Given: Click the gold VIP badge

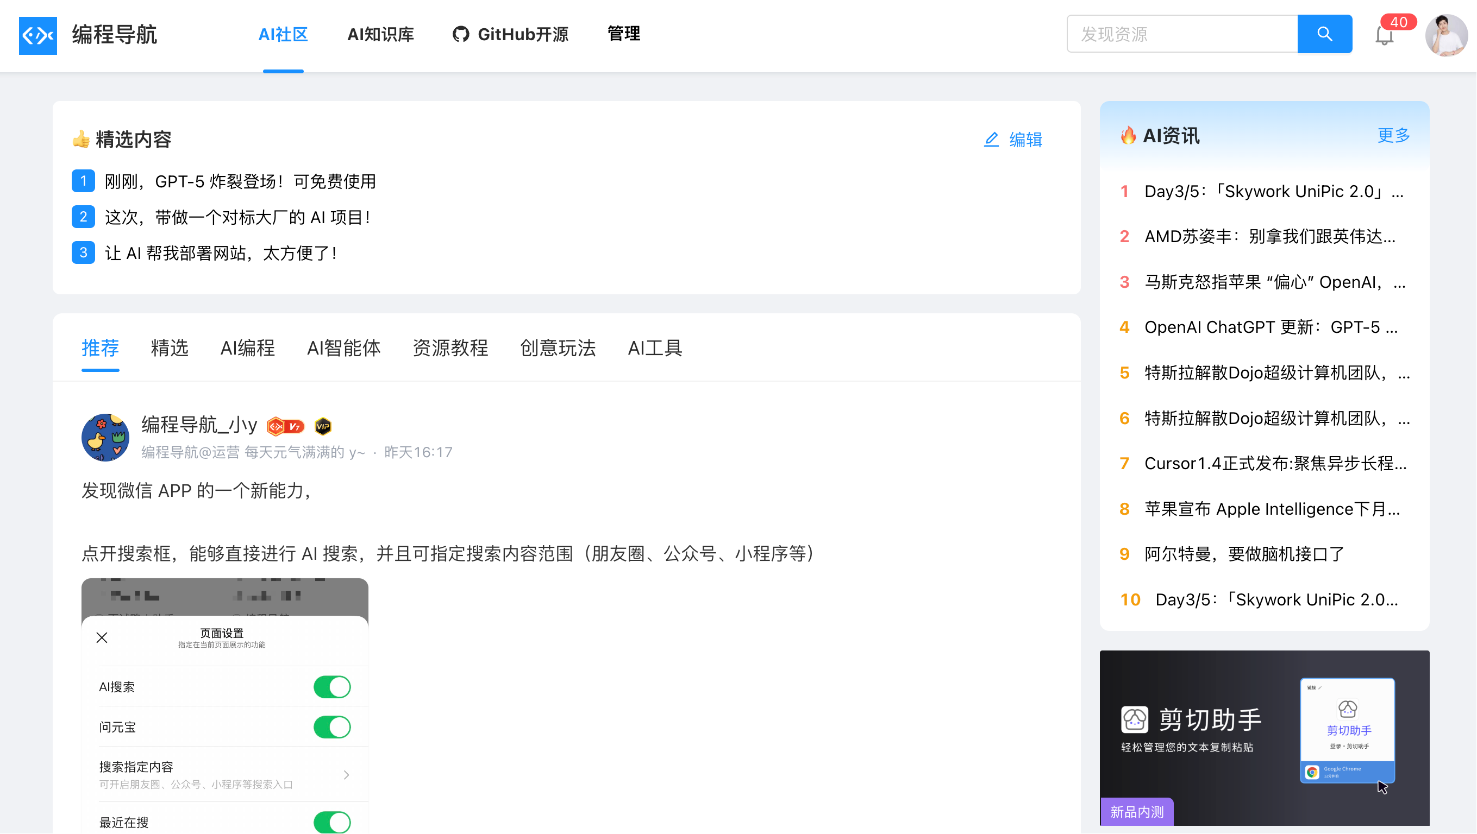Looking at the screenshot, I should pyautogui.click(x=323, y=426).
